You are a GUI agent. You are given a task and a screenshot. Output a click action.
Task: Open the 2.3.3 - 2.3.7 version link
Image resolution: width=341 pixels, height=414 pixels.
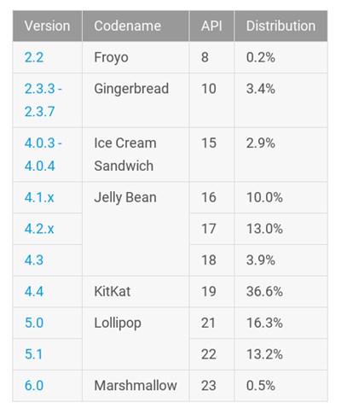tap(43, 100)
